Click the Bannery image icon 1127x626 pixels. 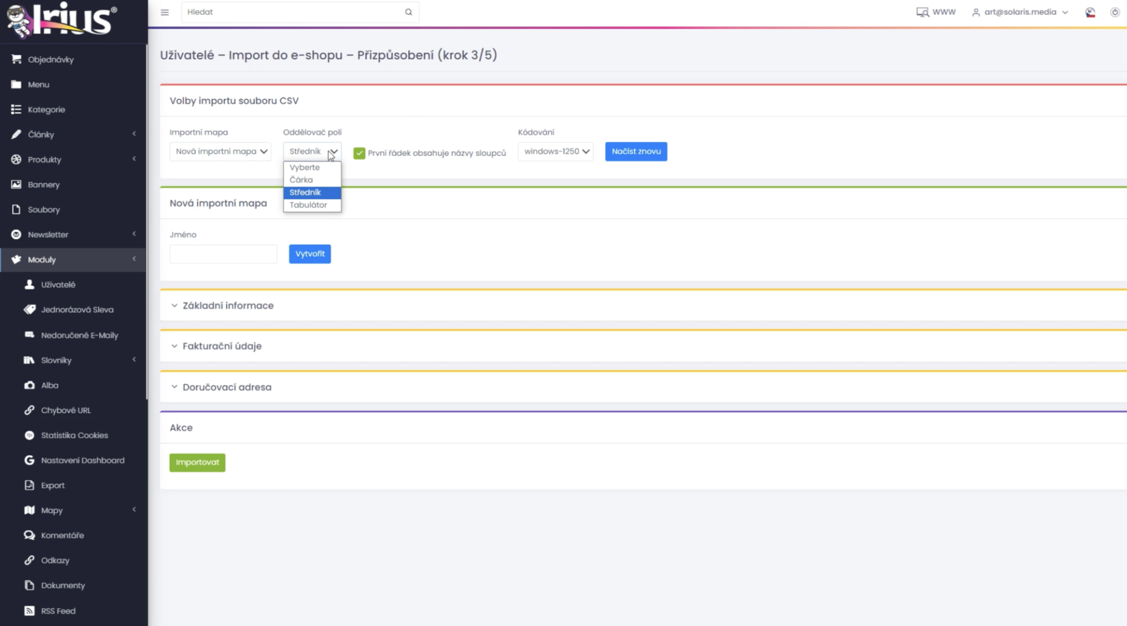point(16,184)
